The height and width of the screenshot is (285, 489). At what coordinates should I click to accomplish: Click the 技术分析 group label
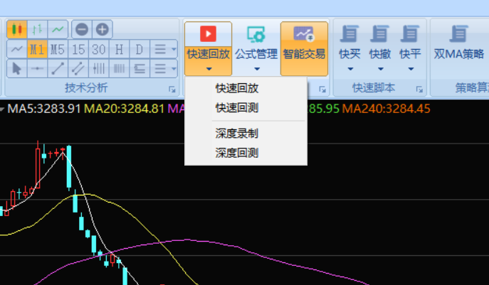click(x=86, y=88)
